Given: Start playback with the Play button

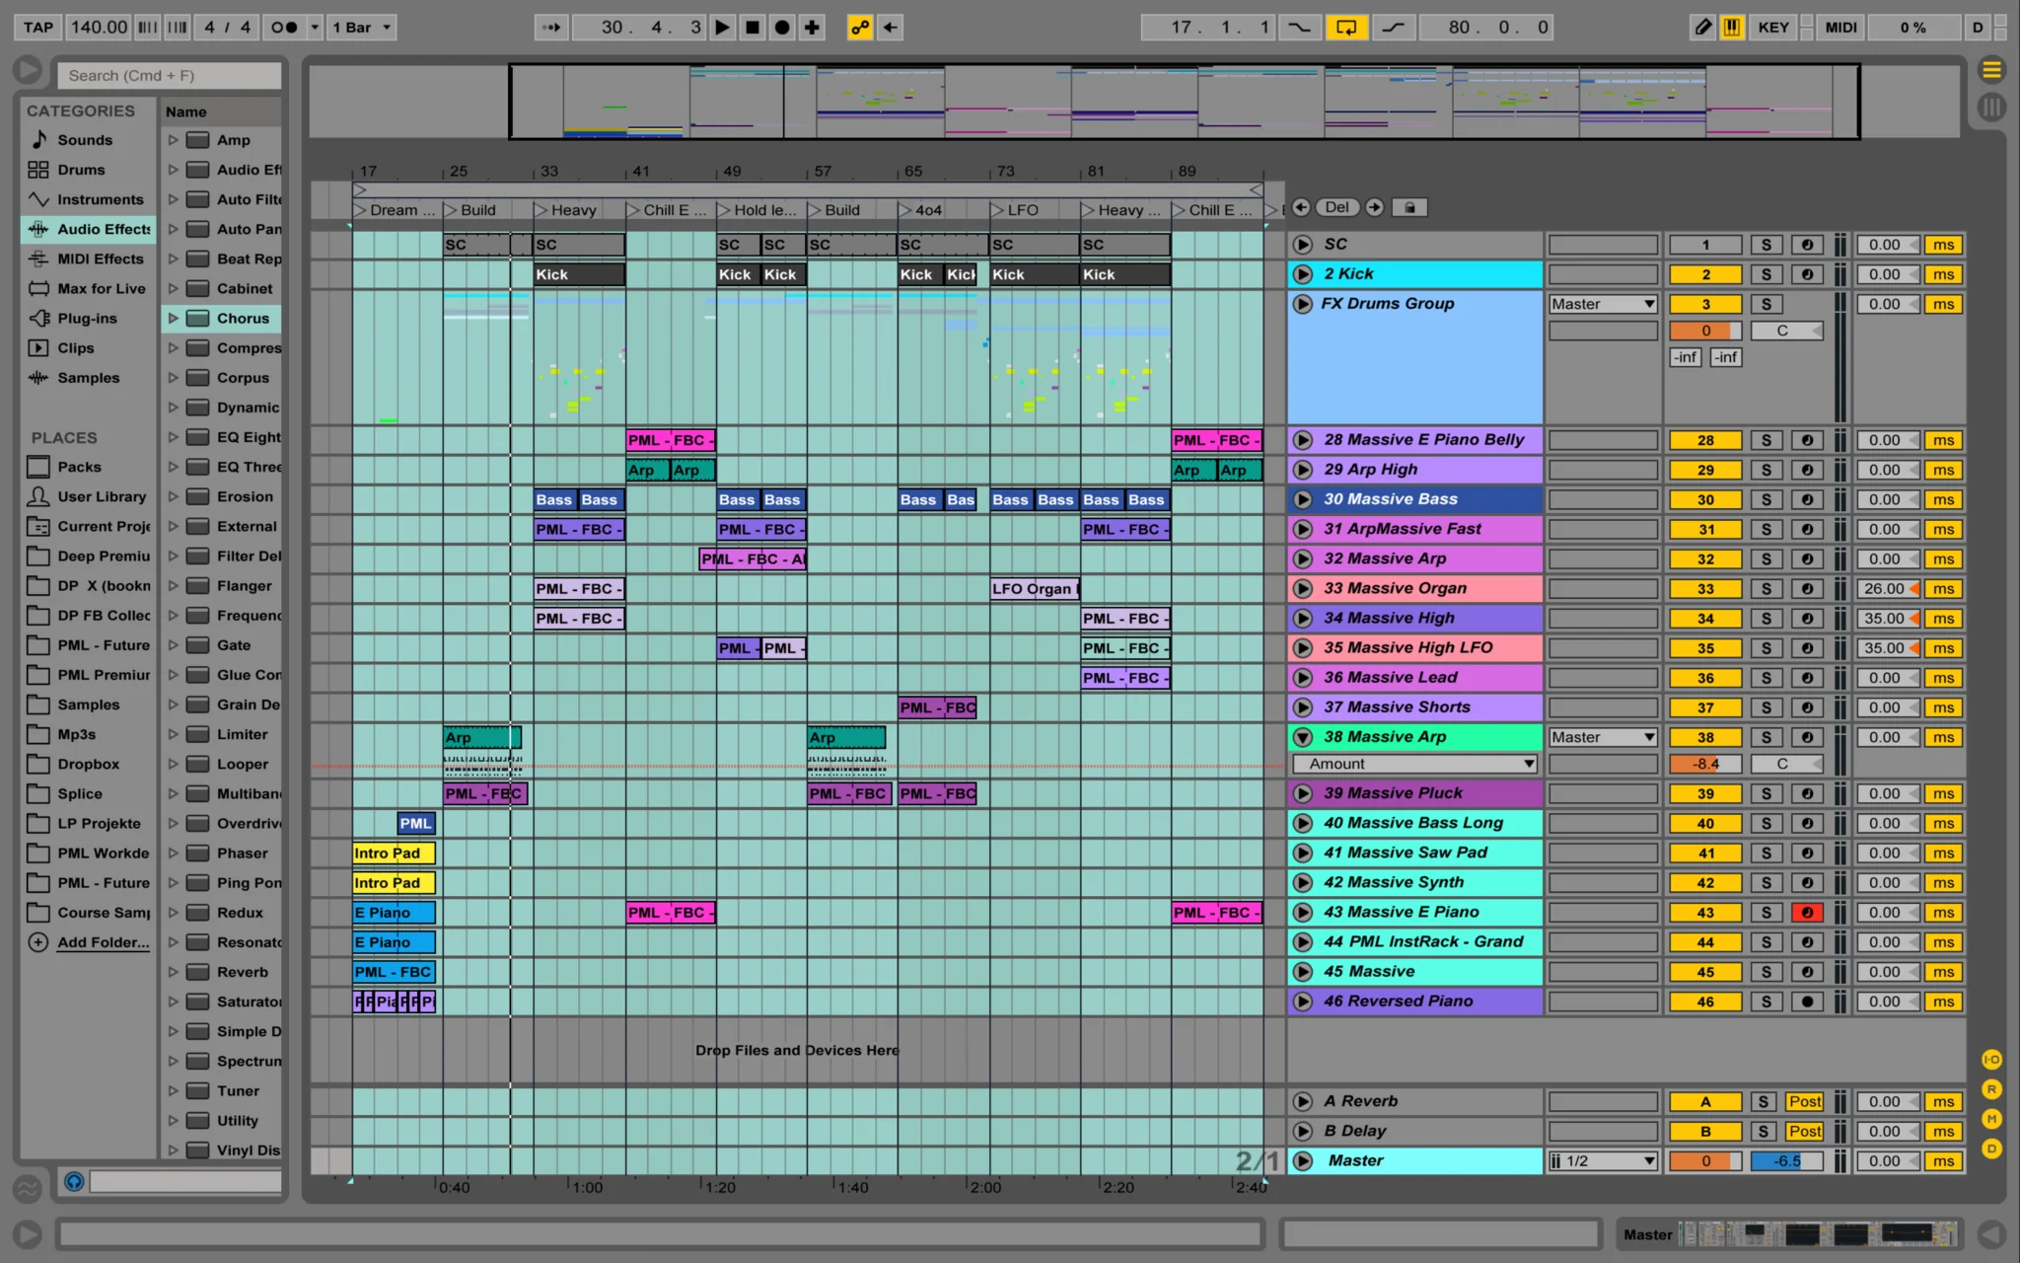Looking at the screenshot, I should [x=722, y=28].
